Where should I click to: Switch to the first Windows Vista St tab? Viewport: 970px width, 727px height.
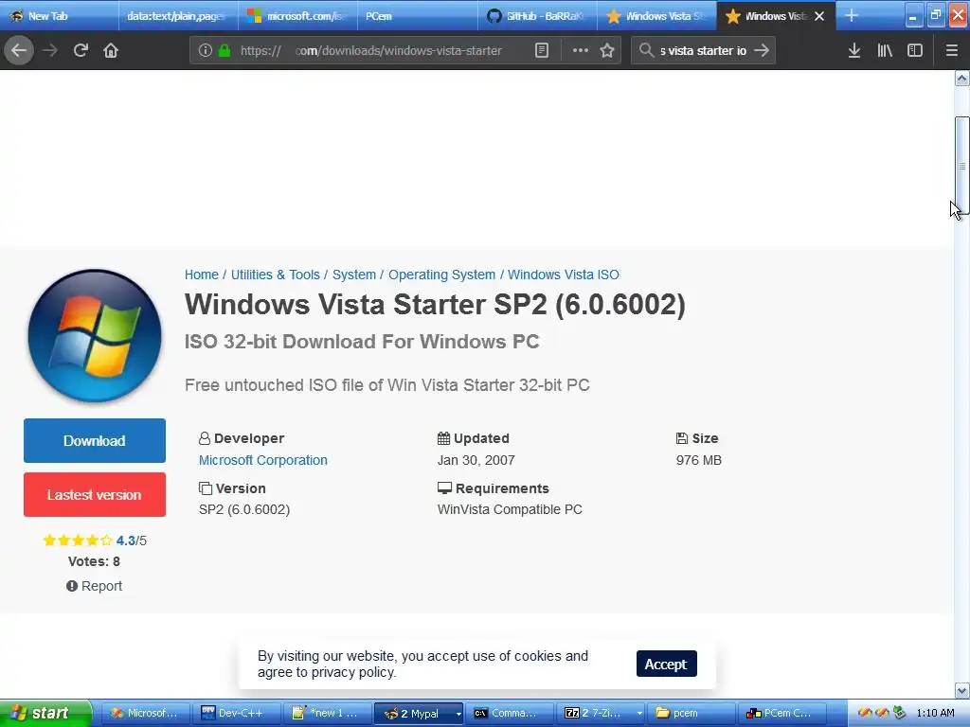[656, 16]
